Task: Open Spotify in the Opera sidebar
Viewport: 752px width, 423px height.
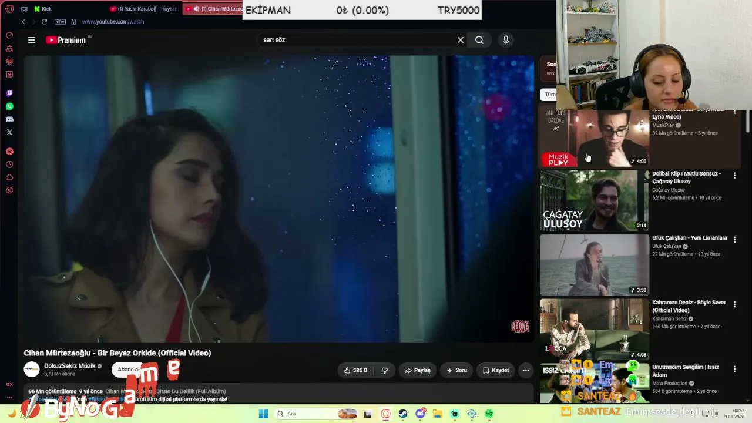Action: (9, 151)
